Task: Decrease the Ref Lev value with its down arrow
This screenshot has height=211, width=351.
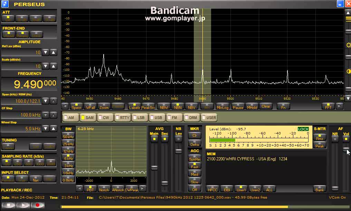Action: tap(46, 52)
